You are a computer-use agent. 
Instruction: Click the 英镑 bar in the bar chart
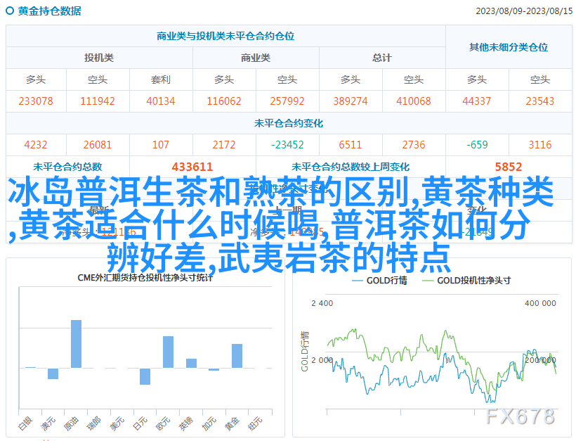pos(191,363)
